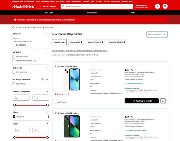Open the shopping cart icon
This screenshot has width=180, height=141.
pos(165,6)
